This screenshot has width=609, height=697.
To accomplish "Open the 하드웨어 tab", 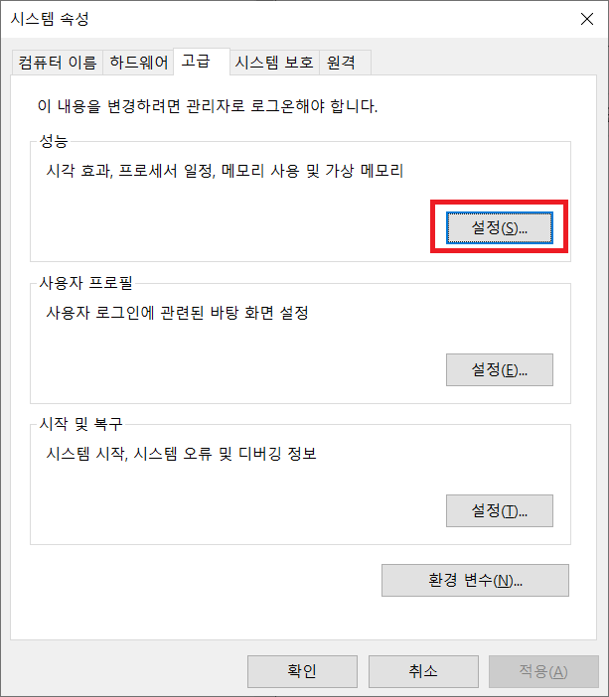I will [x=138, y=63].
